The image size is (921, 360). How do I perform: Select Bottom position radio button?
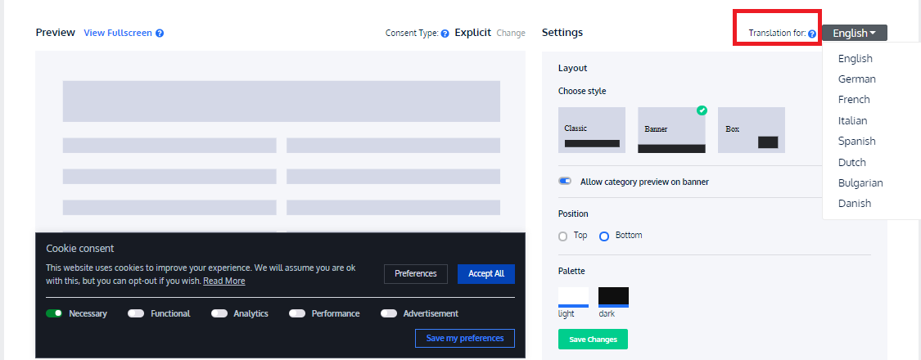(604, 236)
